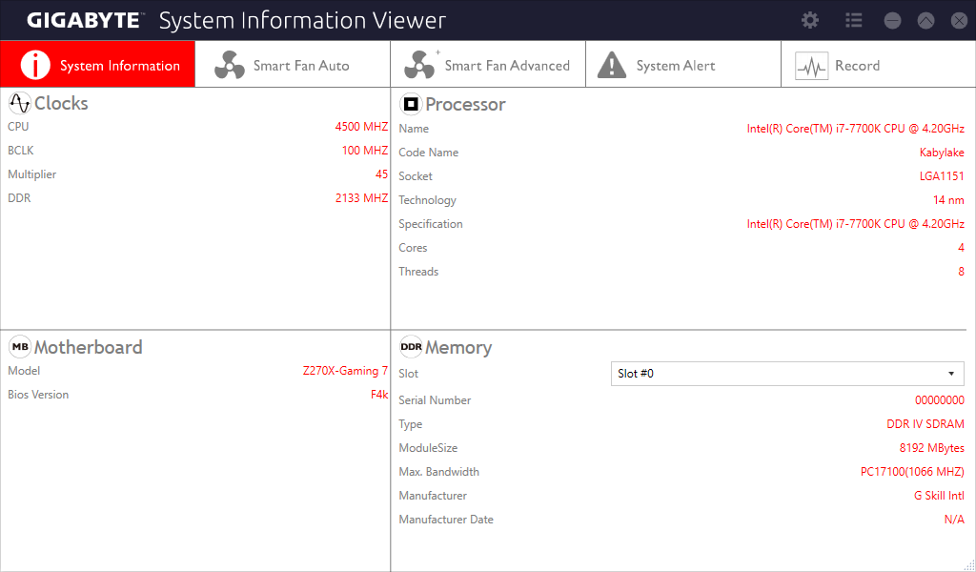Viewport: 976px width, 572px height.
Task: Open the Slot #0 combo box
Action: click(x=787, y=374)
